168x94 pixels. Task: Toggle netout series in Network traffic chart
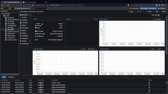(x=159, y=49)
